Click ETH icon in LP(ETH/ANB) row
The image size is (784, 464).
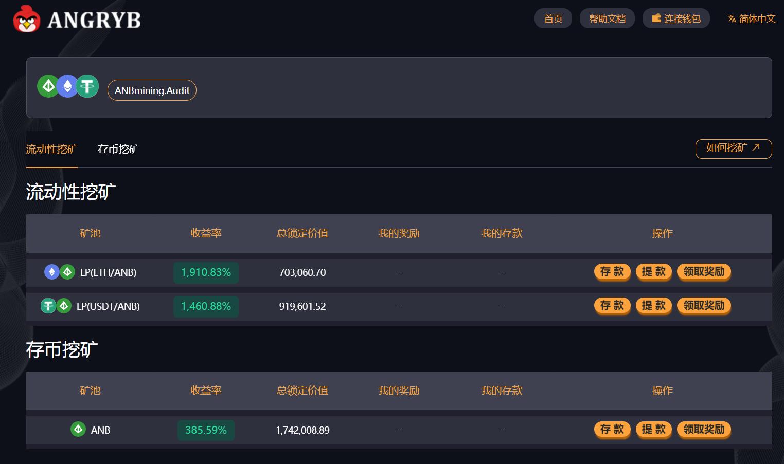click(x=51, y=271)
